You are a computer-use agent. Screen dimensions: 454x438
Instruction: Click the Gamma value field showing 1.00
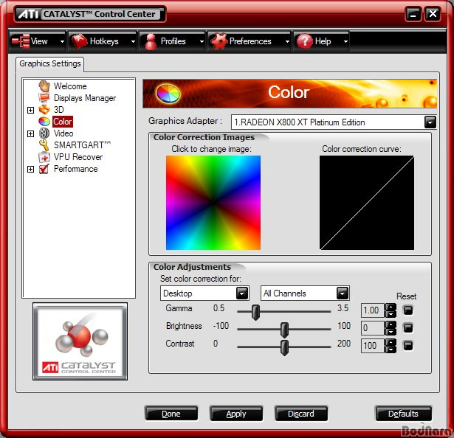click(x=372, y=310)
